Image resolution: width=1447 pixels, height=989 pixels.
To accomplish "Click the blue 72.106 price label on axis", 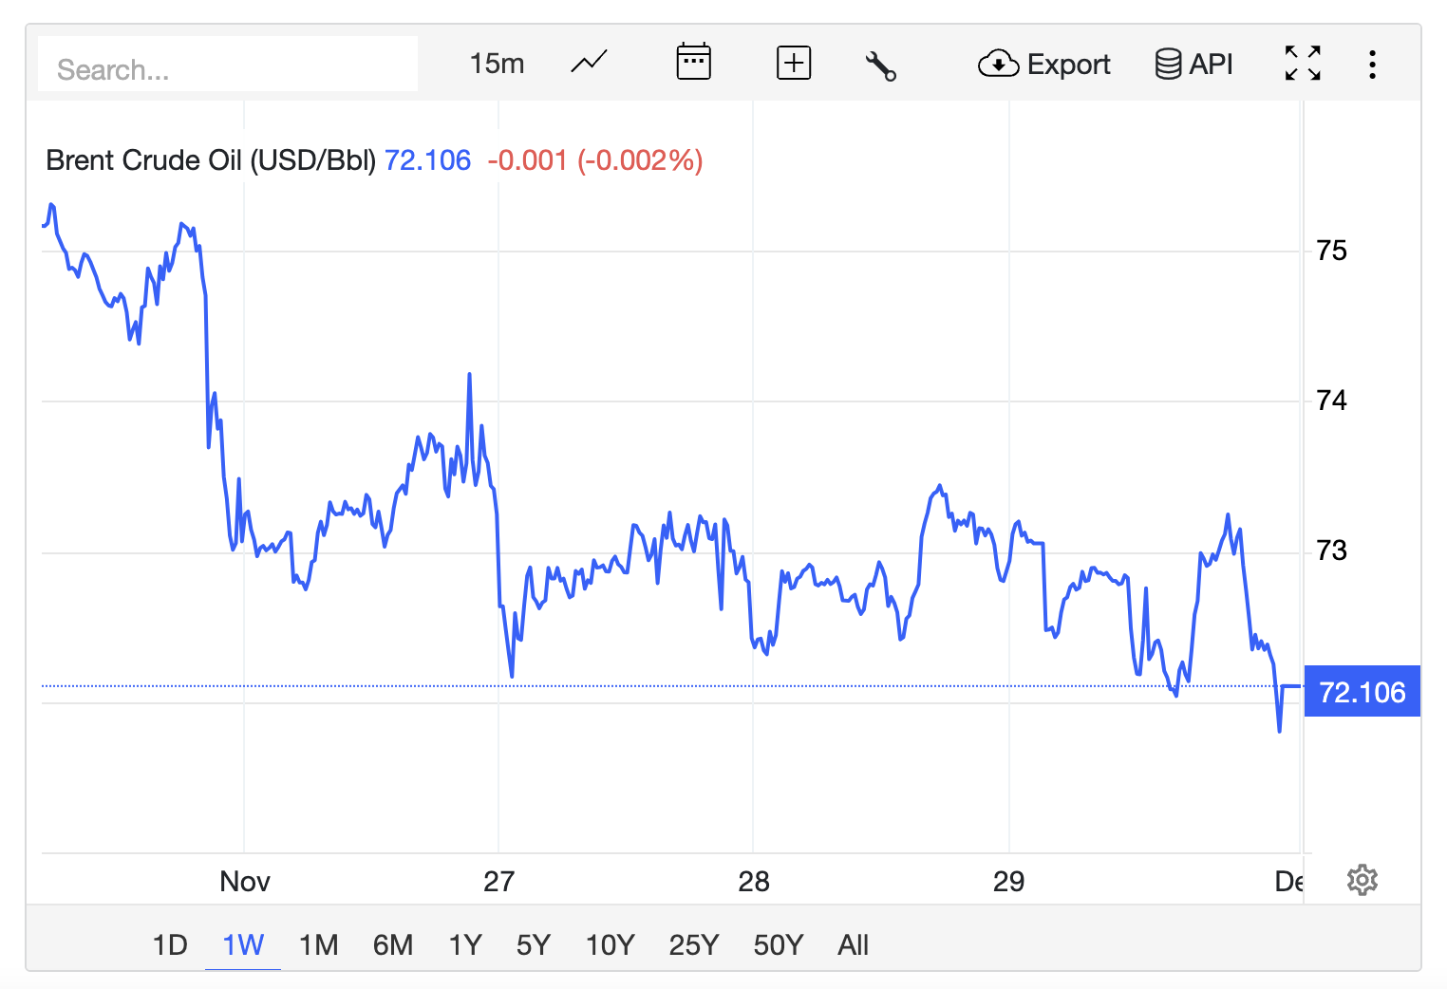I will pyautogui.click(x=1362, y=692).
